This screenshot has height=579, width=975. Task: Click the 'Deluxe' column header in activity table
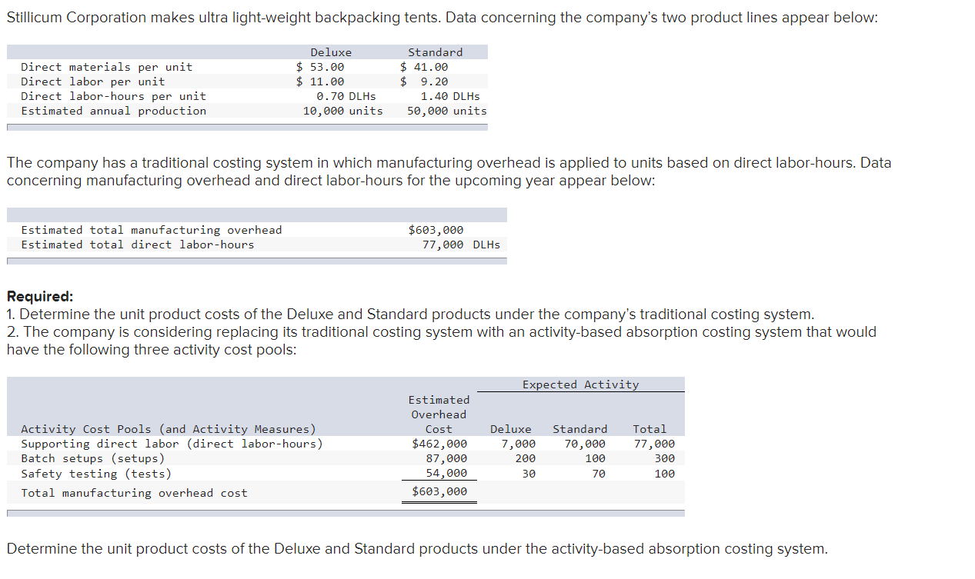click(511, 429)
